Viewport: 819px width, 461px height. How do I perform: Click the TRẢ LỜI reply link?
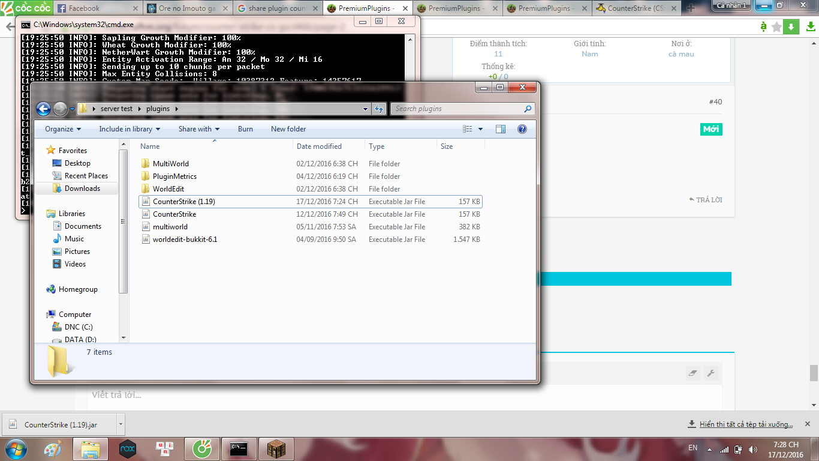[705, 200]
